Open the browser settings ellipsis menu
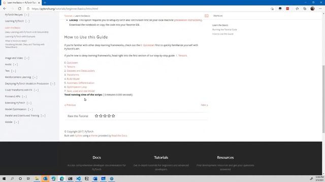 [x=320, y=9]
